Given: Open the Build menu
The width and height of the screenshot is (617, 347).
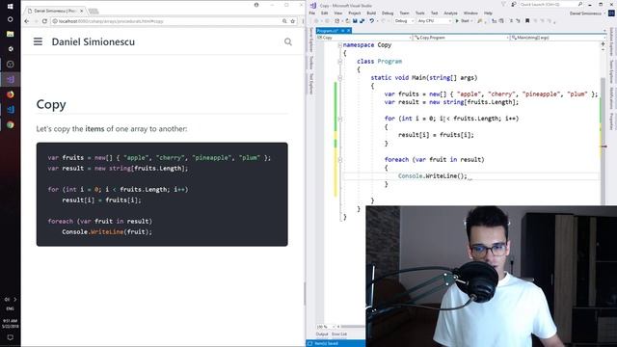Looking at the screenshot, I should pyautogui.click(x=371, y=13).
